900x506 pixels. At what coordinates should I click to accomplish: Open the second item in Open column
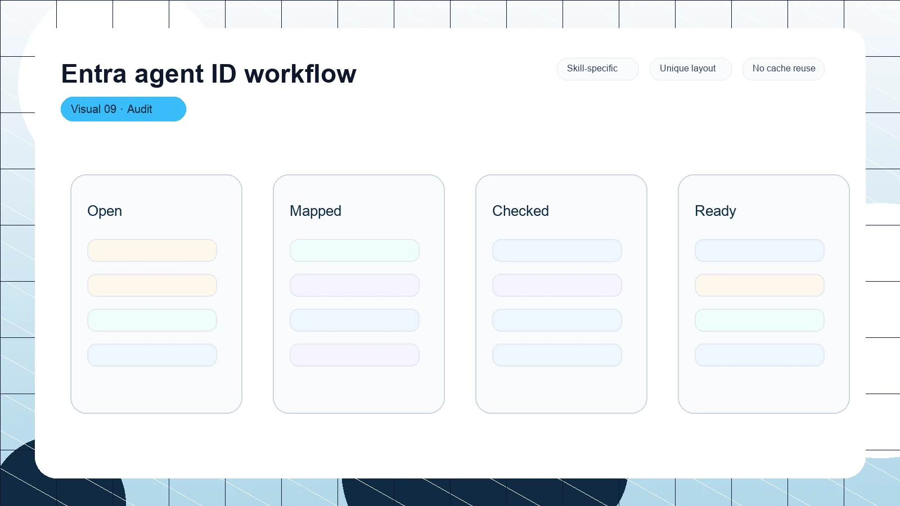click(152, 285)
